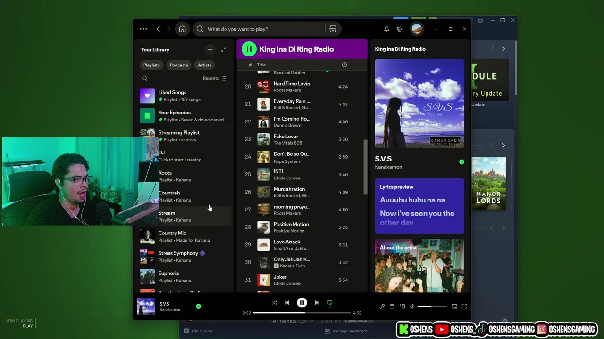Toggle repeat mode
Image resolution: width=604 pixels, height=339 pixels.
(330, 303)
